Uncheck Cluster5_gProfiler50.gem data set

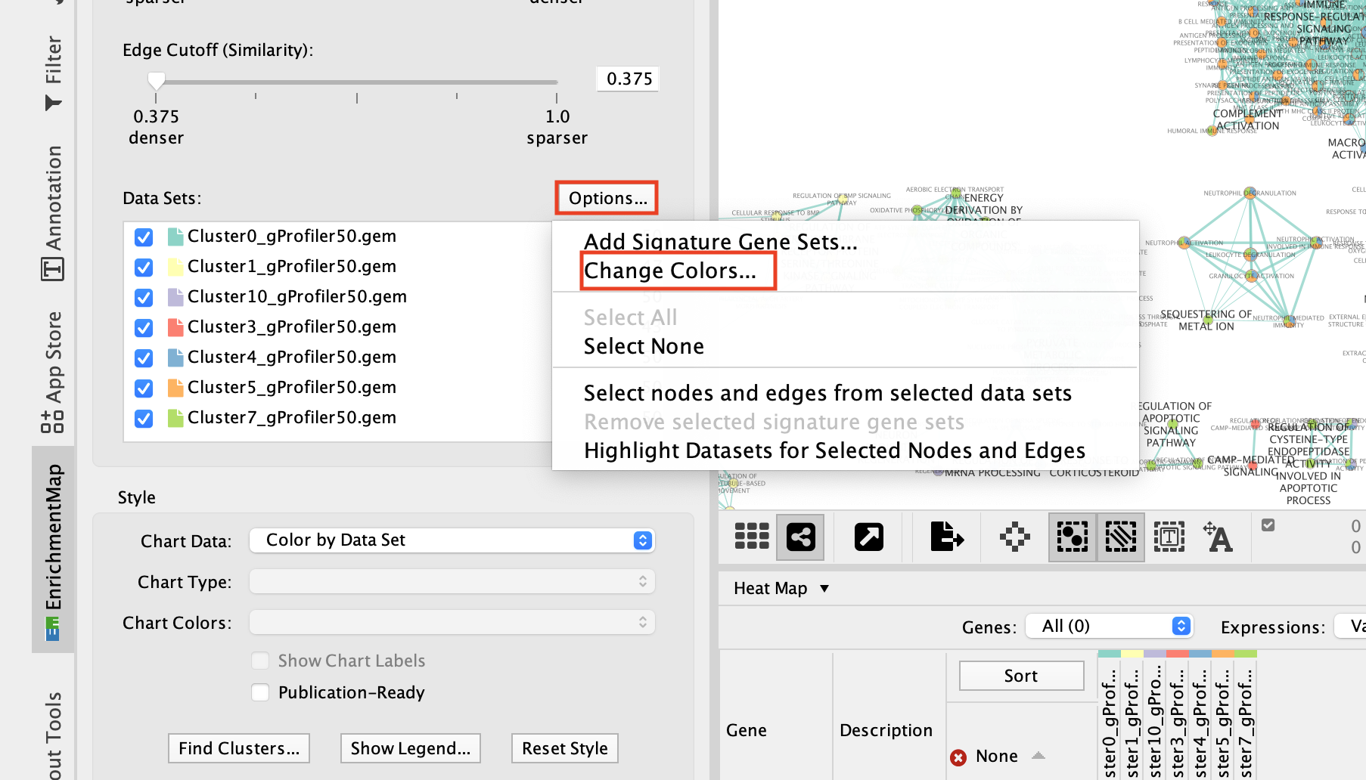[x=144, y=388]
